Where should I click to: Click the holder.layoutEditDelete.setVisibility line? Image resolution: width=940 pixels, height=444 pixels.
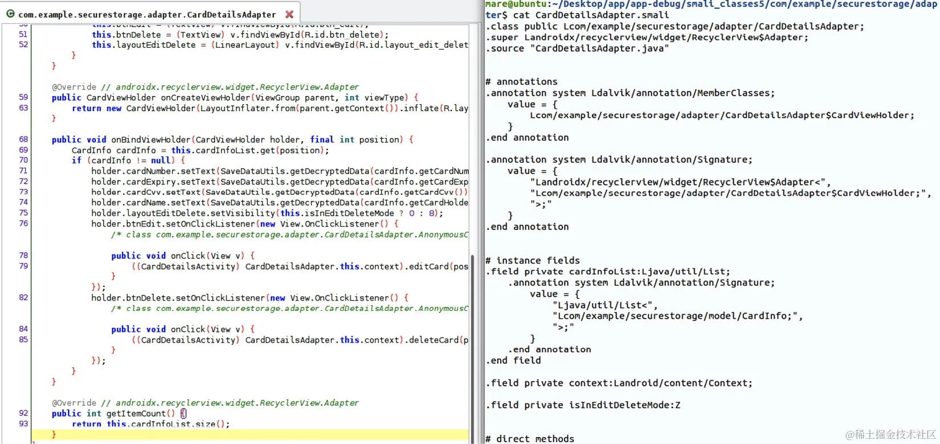(267, 213)
